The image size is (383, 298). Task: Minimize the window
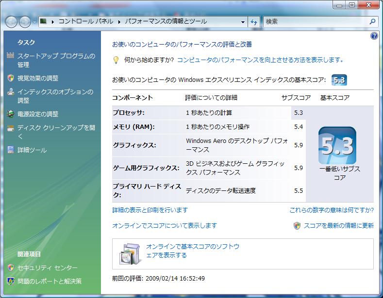(339, 5)
